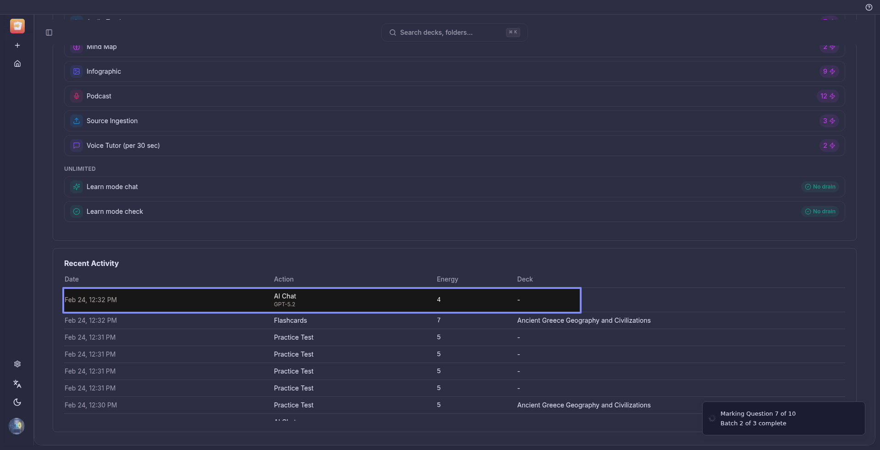Click the app logo in the sidebar

[x=17, y=26]
